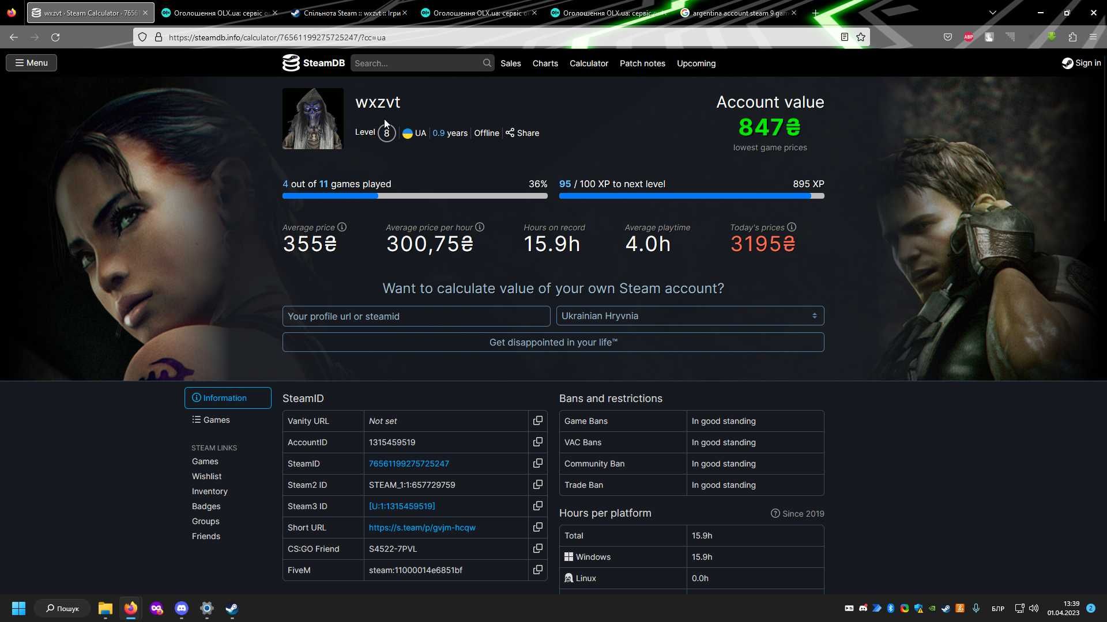Expand the list all tabs arrow
This screenshot has height=622, width=1107.
point(993,13)
